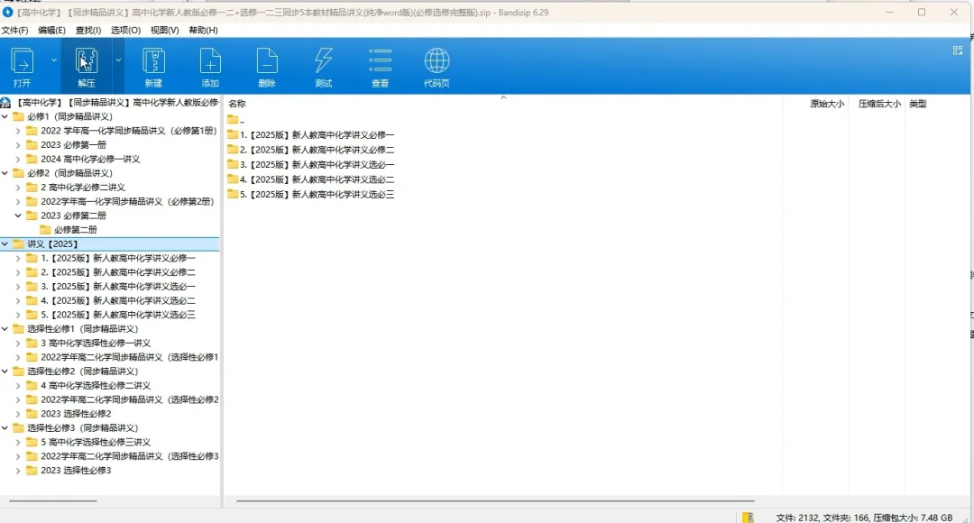Collapse the 选择性必修1 (同步精品讲义) node
This screenshot has height=523, width=974.
pyautogui.click(x=5, y=328)
